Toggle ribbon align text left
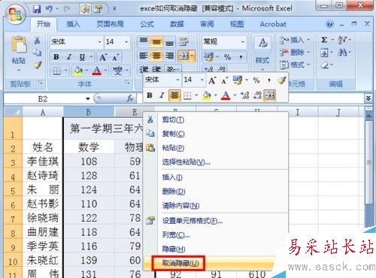This screenshot has width=376, height=278. click(x=144, y=56)
